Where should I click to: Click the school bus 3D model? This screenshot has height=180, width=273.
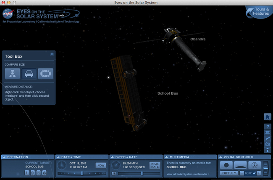[129, 93]
